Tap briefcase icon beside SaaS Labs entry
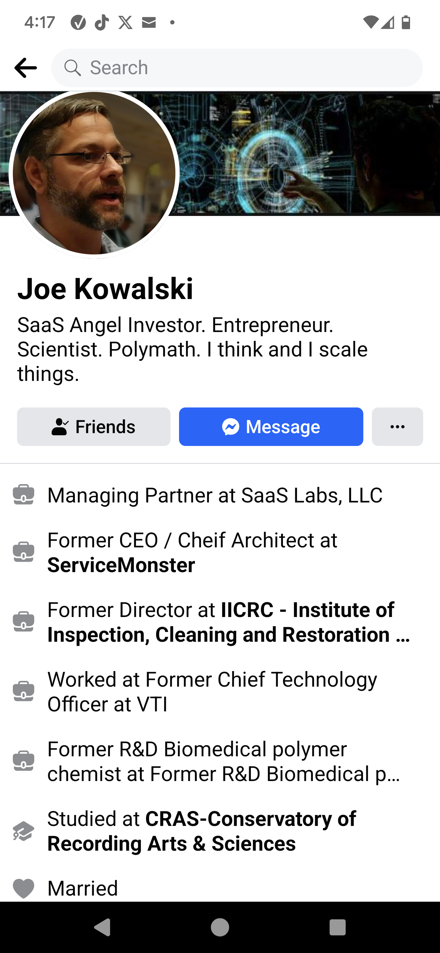This screenshot has width=440, height=953. [x=23, y=495]
